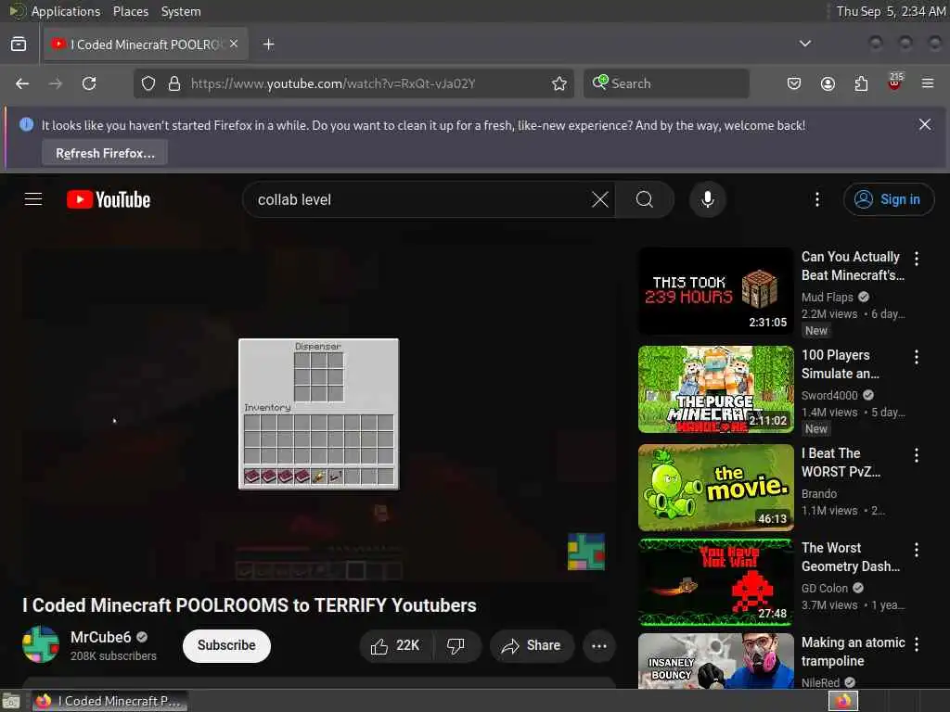Viewport: 950px width, 712px height.
Task: Click the Sign in button
Action: point(888,199)
